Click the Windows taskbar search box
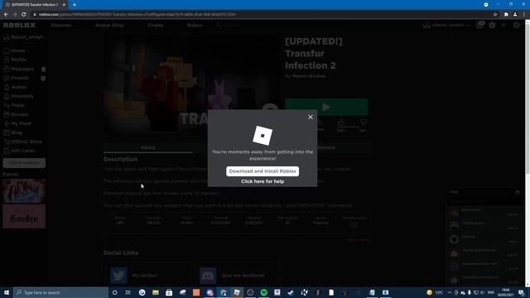Screen dimensions: 530x298 [60, 292]
